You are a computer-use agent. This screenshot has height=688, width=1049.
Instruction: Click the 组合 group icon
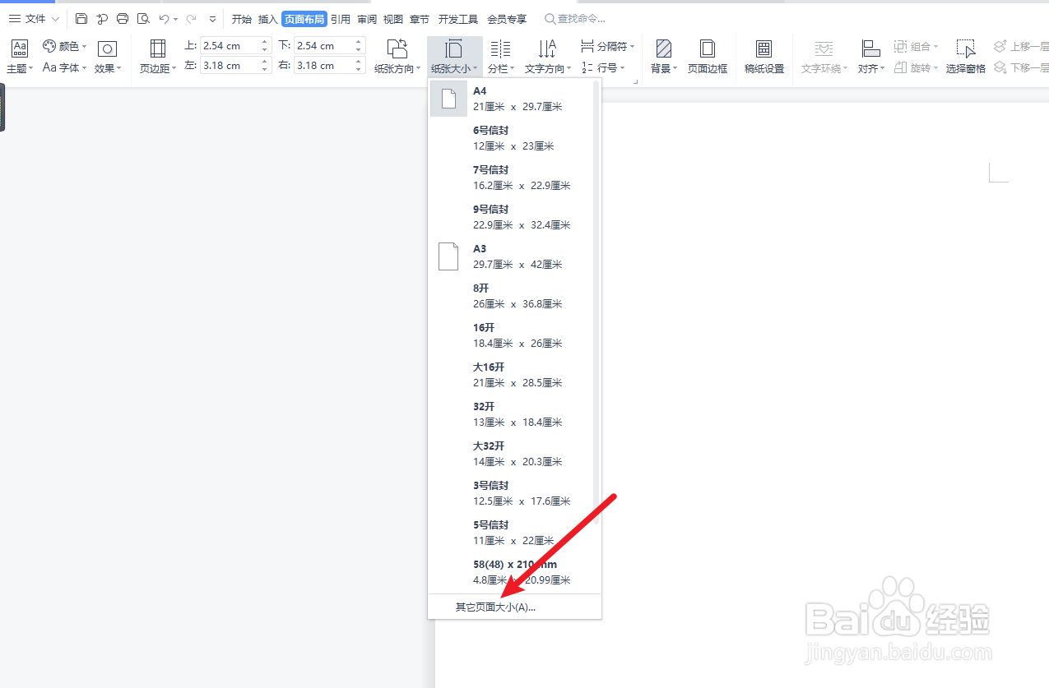(900, 47)
